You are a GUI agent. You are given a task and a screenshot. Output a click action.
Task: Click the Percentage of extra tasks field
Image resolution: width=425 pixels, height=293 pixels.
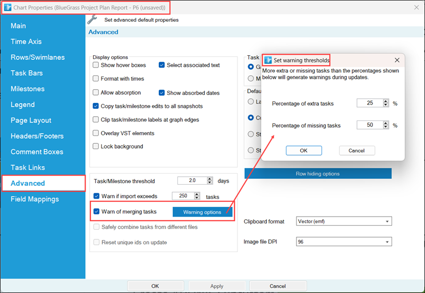point(370,103)
